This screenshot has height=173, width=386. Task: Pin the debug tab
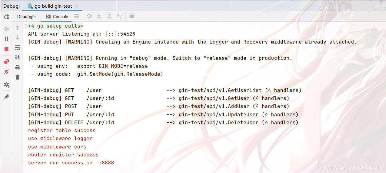click(x=6, y=97)
